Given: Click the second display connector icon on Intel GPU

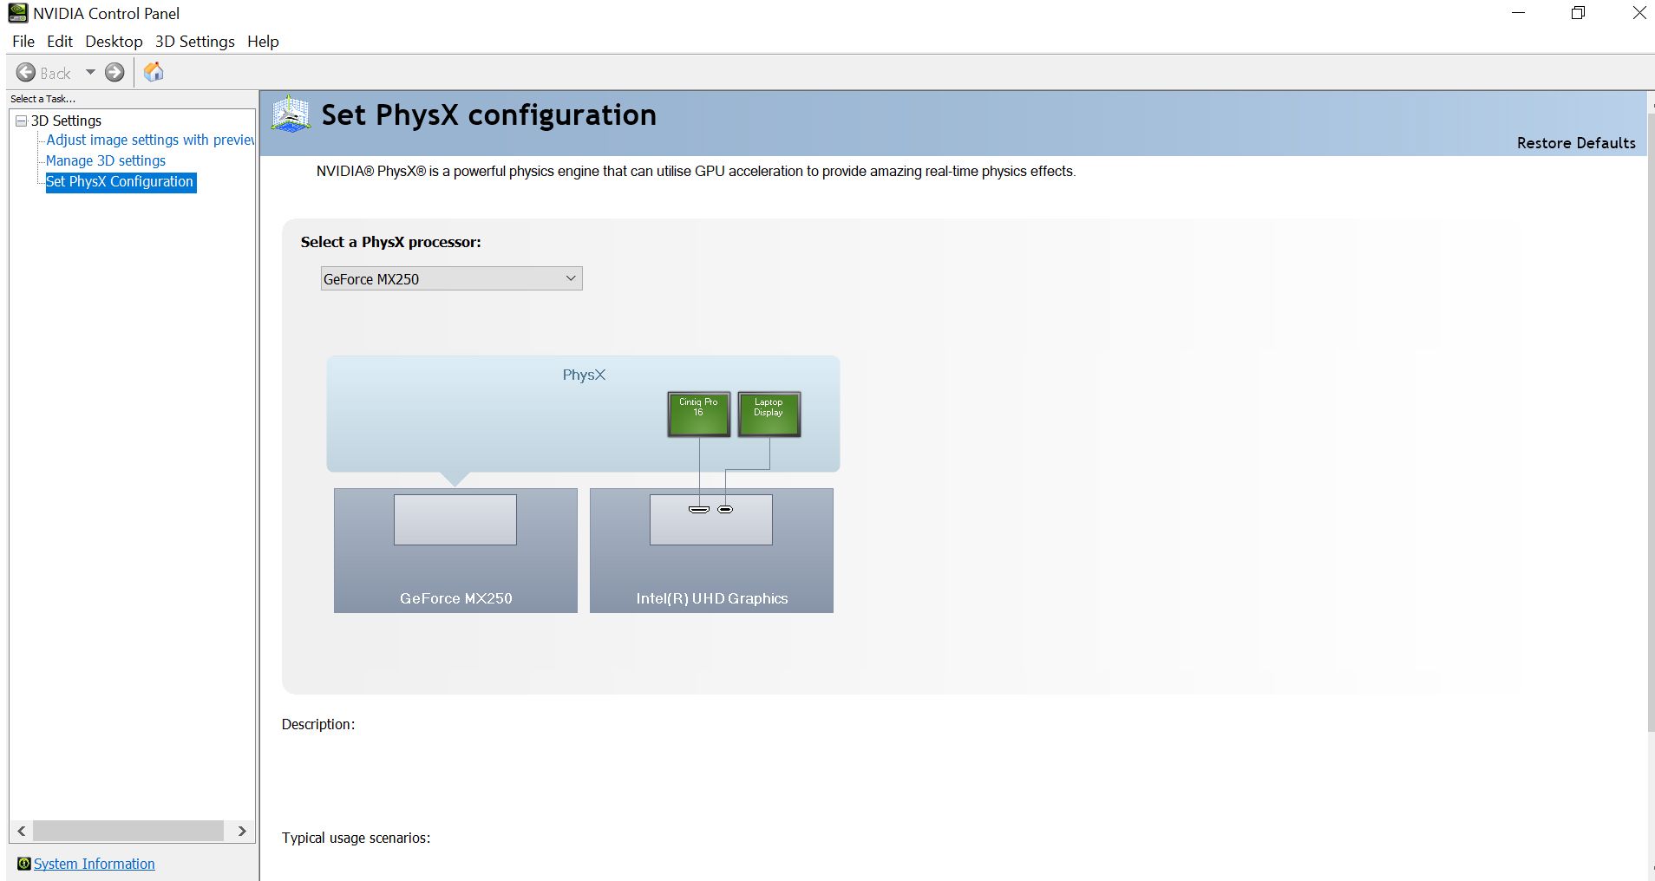Looking at the screenshot, I should click(x=725, y=509).
